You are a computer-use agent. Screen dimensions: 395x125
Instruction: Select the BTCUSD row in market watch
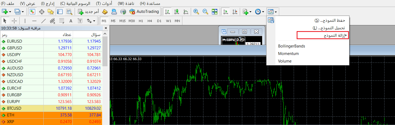(x=51, y=108)
